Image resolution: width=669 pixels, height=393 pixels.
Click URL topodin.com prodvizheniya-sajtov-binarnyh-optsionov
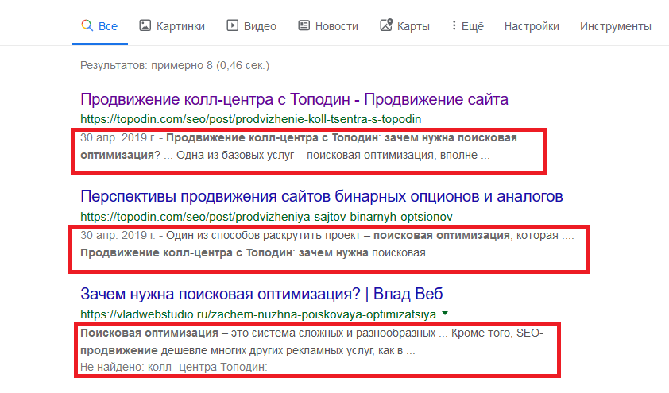[266, 217]
